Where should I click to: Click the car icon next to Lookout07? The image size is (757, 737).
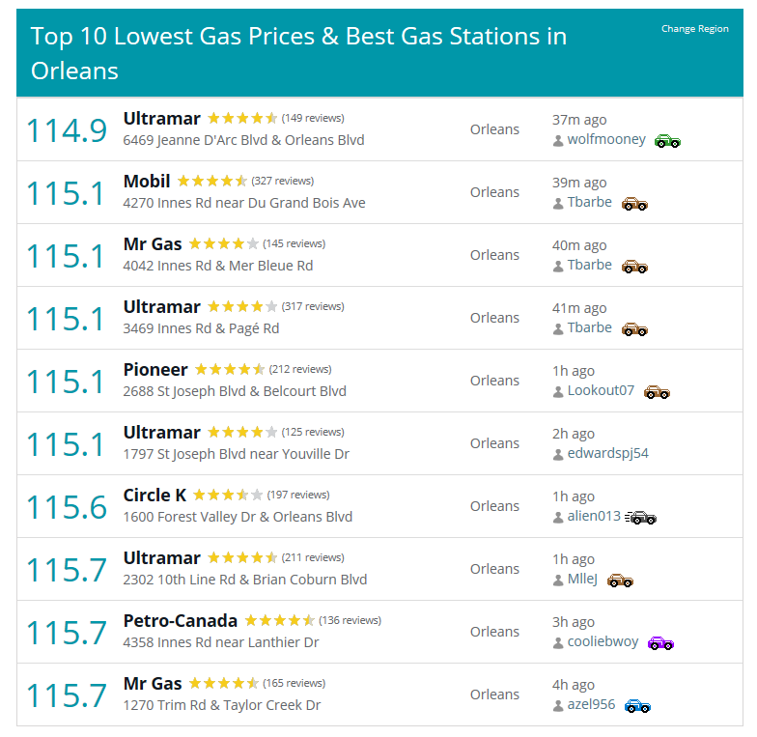coord(657,391)
